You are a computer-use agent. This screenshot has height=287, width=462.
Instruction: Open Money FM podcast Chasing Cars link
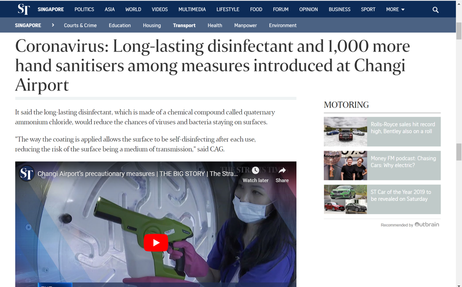click(x=403, y=162)
